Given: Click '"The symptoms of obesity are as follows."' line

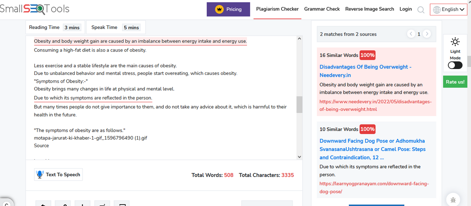Looking at the screenshot, I should click(80, 130).
